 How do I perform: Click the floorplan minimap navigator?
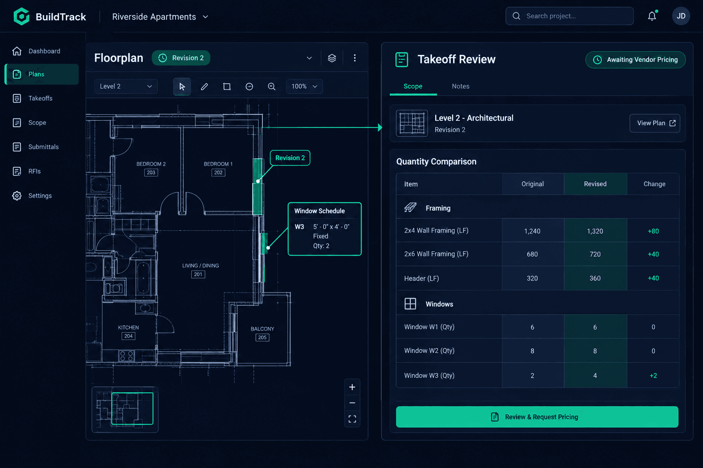pyautogui.click(x=125, y=409)
